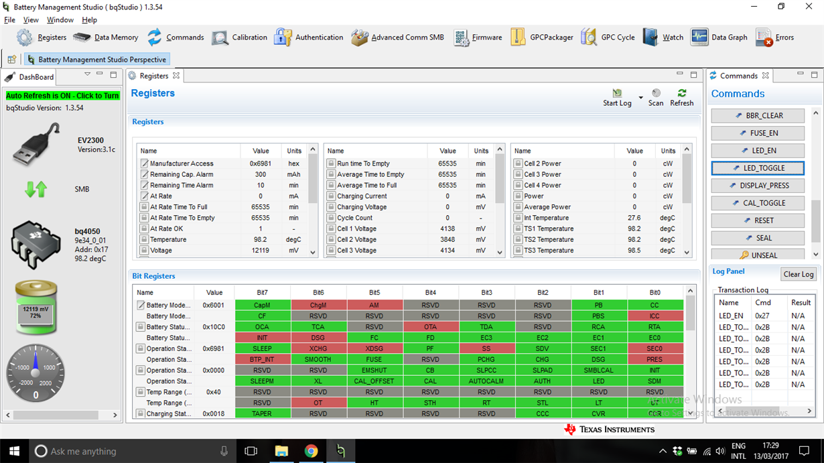Image resolution: width=824 pixels, height=463 pixels.
Task: Open the View menu
Action: coord(31,20)
